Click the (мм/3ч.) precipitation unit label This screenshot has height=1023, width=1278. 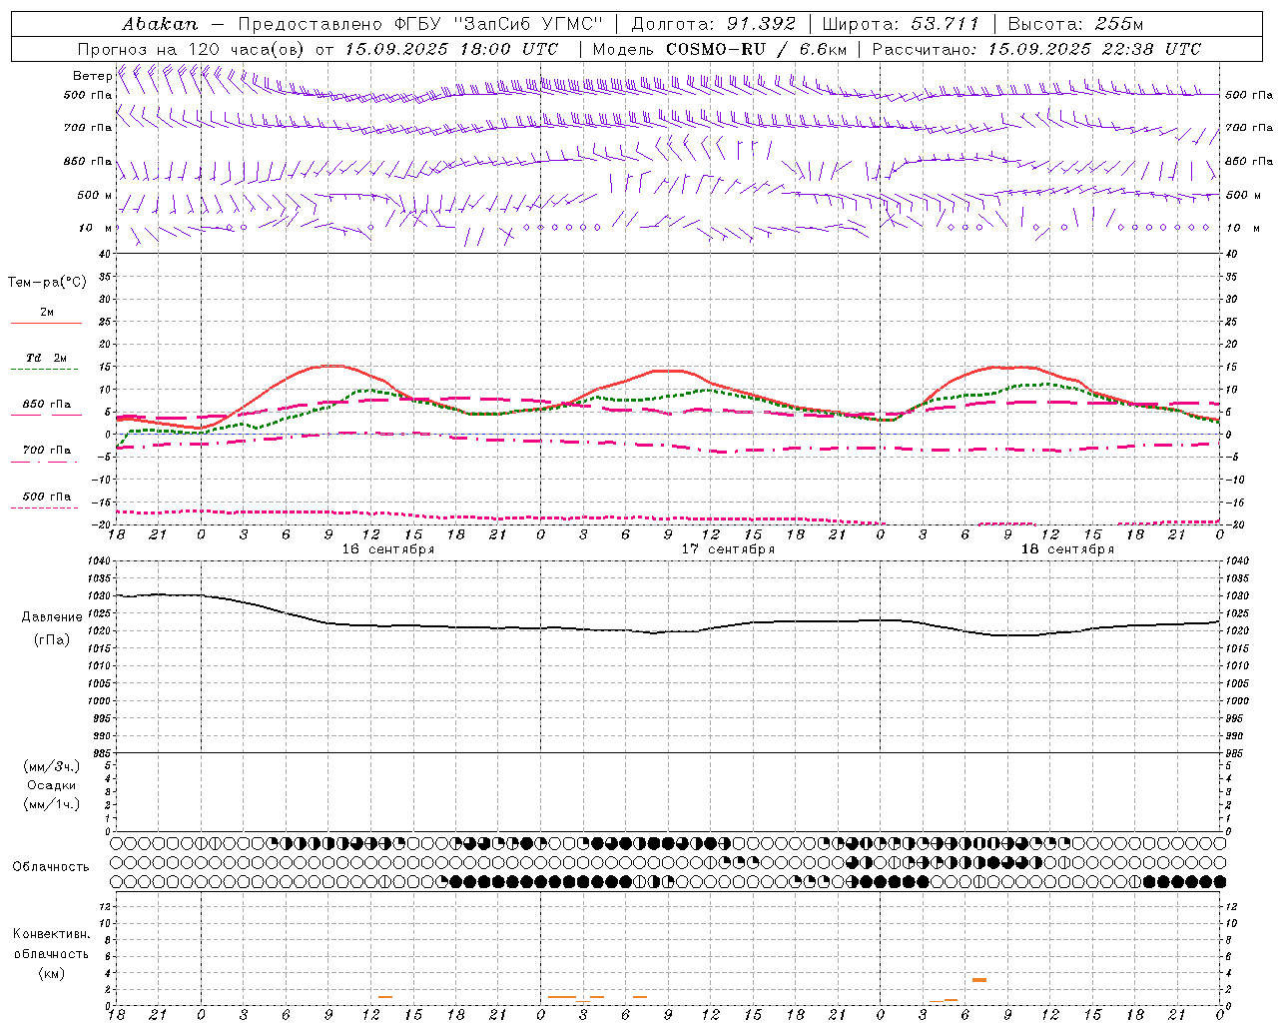[52, 766]
